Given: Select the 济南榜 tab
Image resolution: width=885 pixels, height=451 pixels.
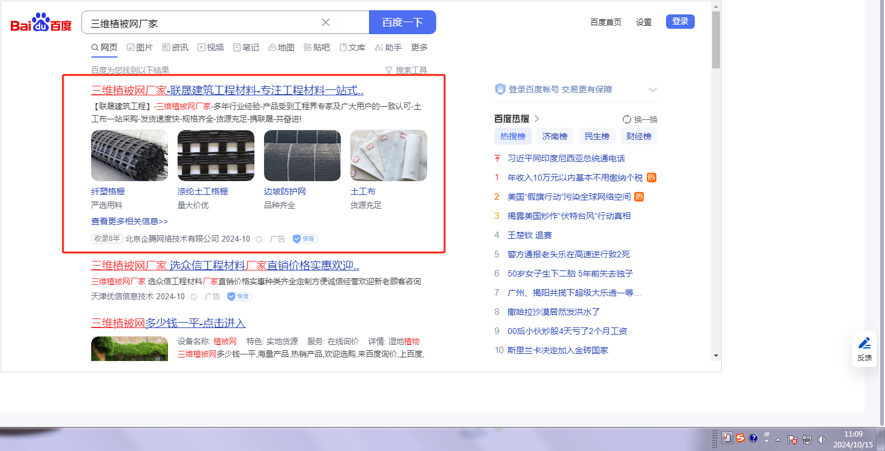Looking at the screenshot, I should [555, 136].
